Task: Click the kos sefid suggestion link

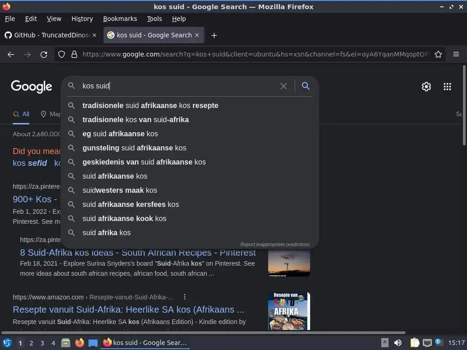Action: point(30,163)
